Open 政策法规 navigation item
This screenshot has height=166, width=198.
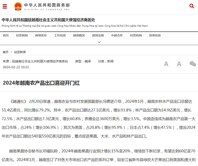[x=98, y=36]
